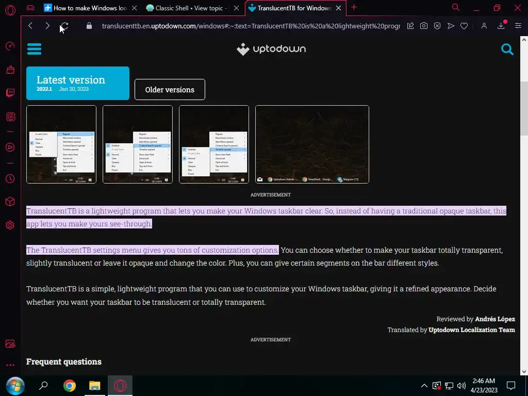Open GX Corner gamepad tab

pyautogui.click(x=30, y=8)
